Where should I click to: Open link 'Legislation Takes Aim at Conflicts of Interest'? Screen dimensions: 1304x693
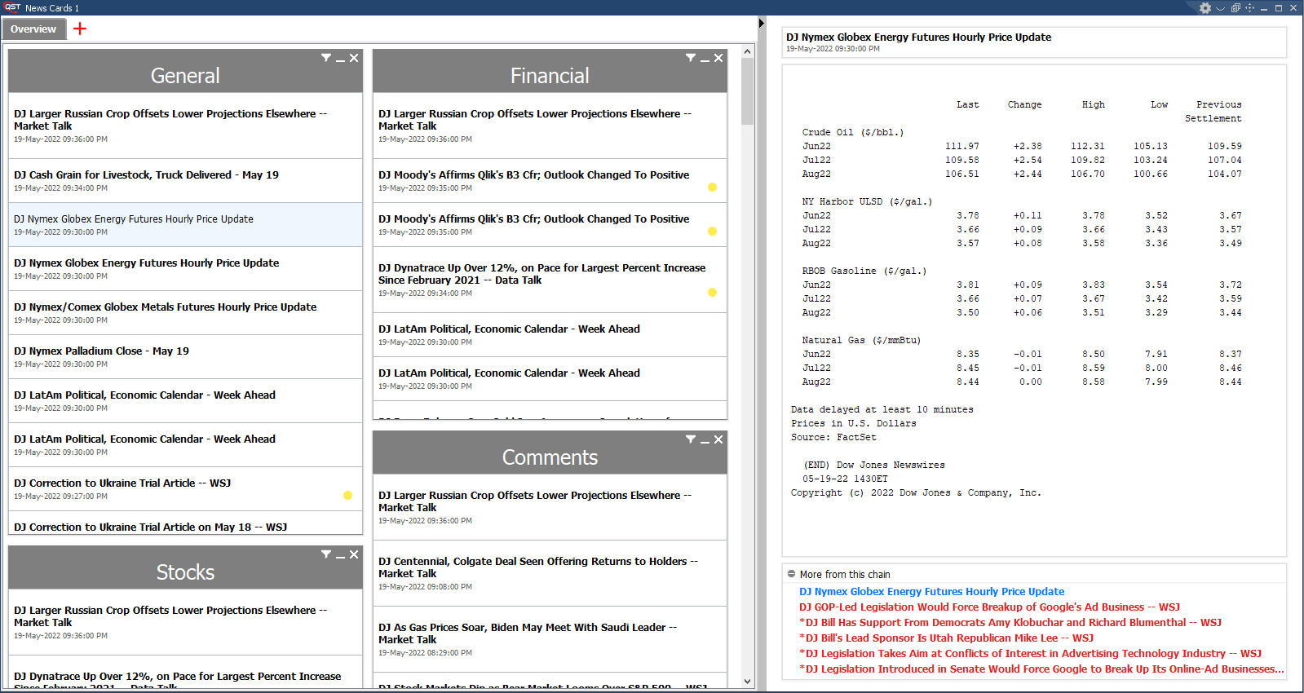pyautogui.click(x=1030, y=654)
